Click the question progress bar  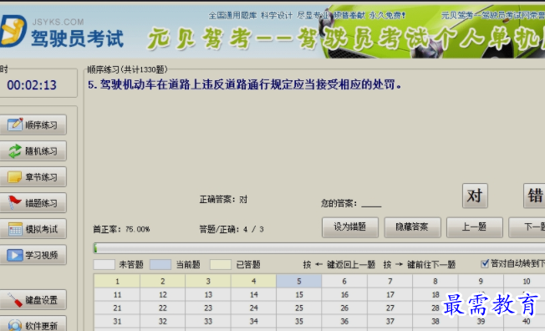[319, 248]
